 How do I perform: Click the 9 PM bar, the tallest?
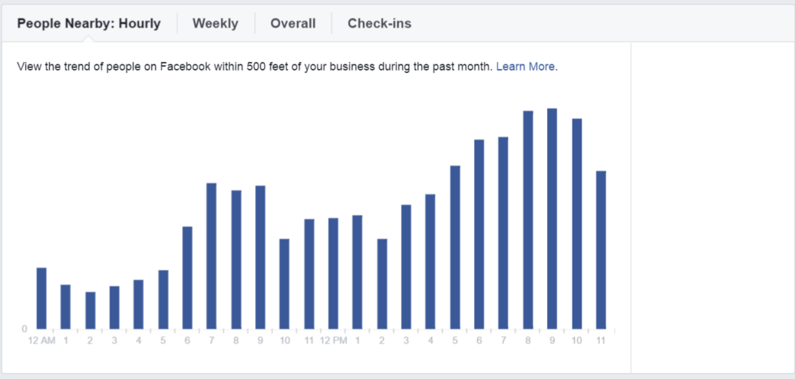click(x=552, y=219)
